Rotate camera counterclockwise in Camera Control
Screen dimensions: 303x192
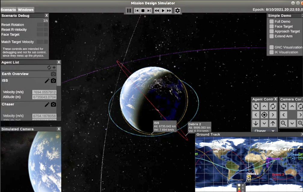(283, 106)
